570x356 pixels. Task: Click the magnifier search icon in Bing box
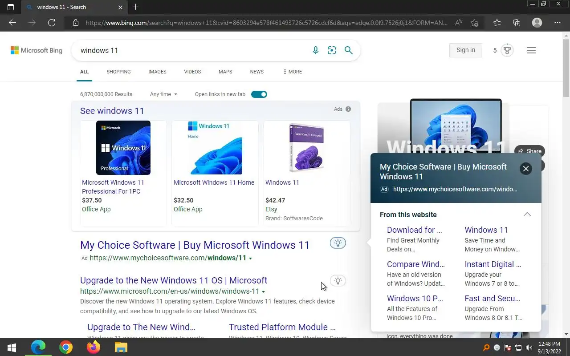pyautogui.click(x=349, y=50)
